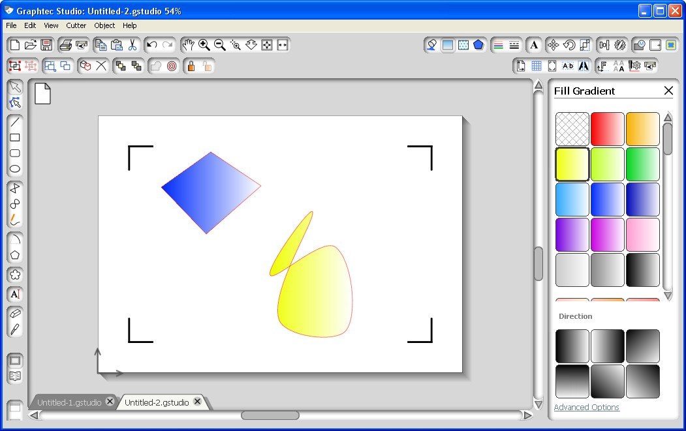This screenshot has height=431, width=686.
Task: Click the Delete X icon
Action: [101, 66]
